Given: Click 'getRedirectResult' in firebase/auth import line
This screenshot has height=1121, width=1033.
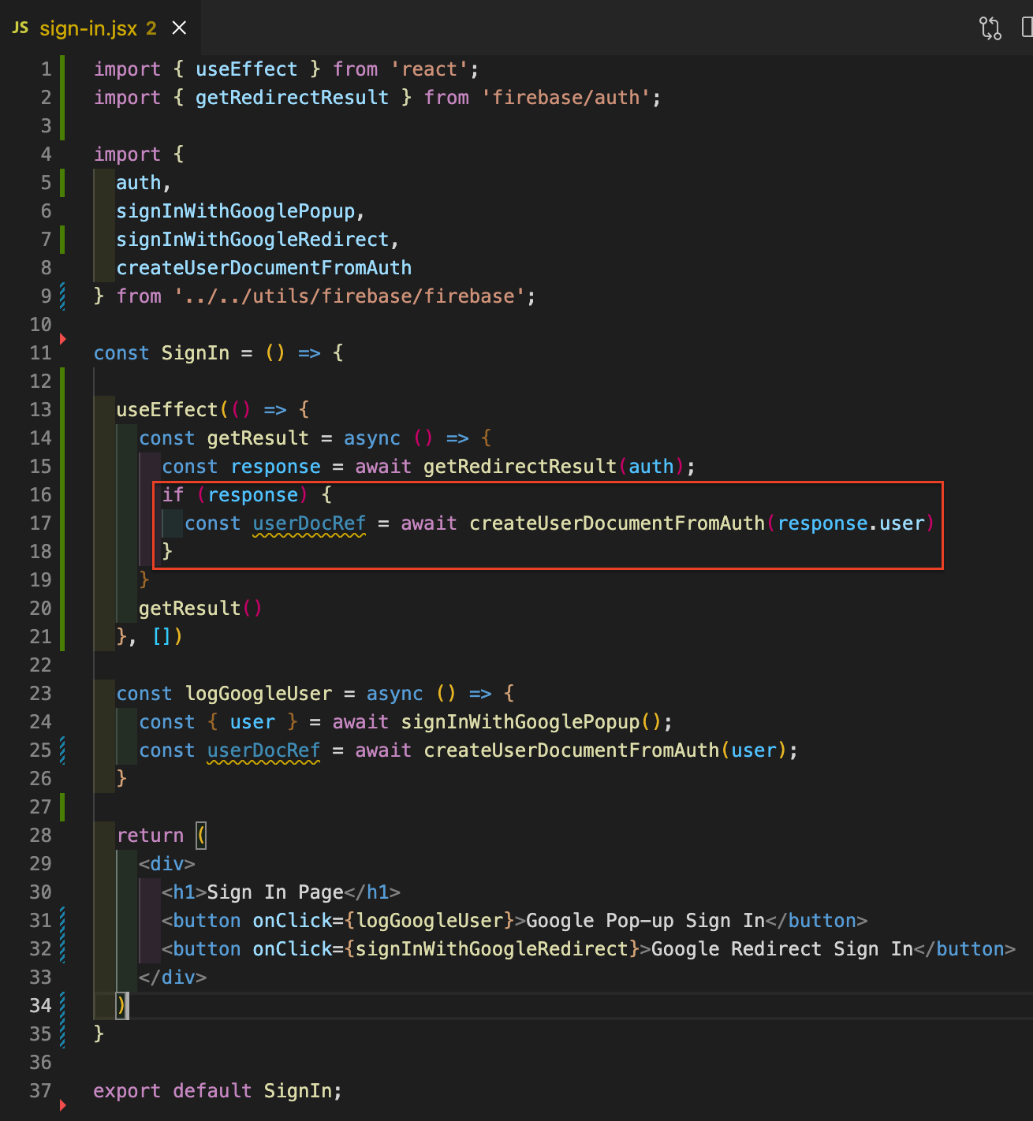Looking at the screenshot, I should [292, 98].
